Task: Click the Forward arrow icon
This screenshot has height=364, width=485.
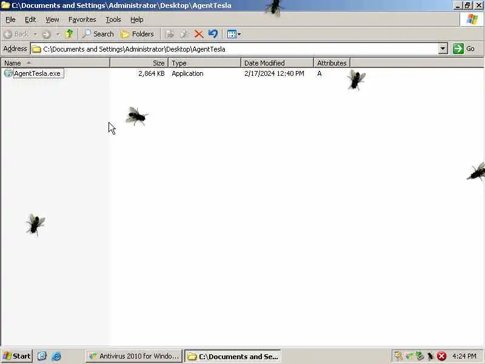Action: point(47,34)
